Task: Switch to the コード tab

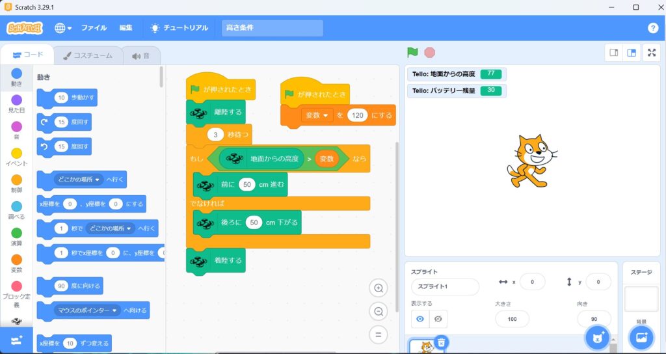Action: pyautogui.click(x=27, y=55)
